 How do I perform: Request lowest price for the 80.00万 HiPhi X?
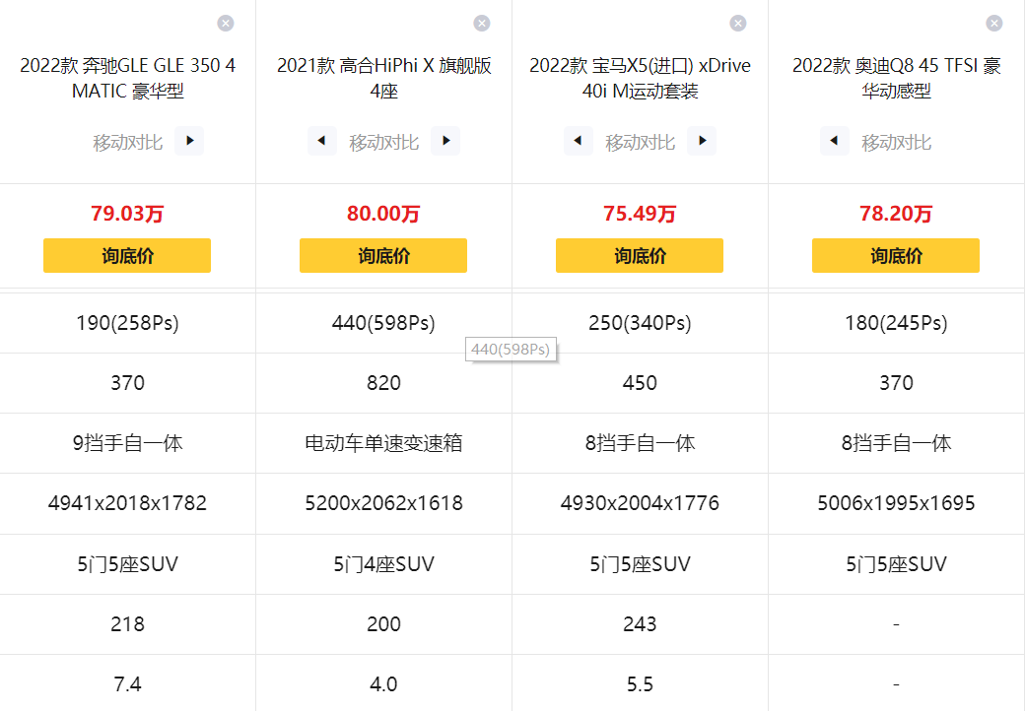click(383, 256)
